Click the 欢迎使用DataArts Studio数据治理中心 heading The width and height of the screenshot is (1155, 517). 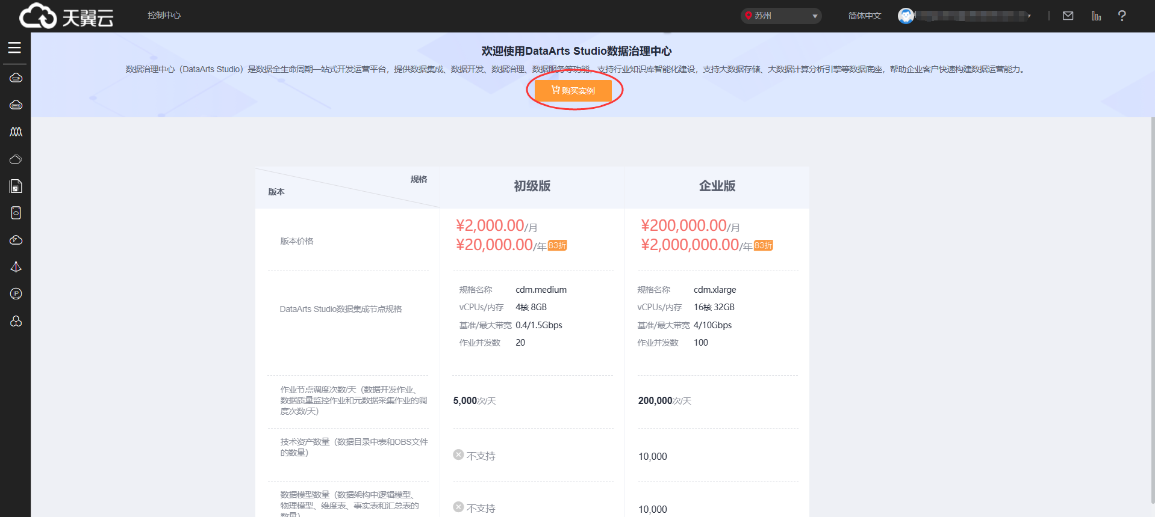(x=576, y=51)
